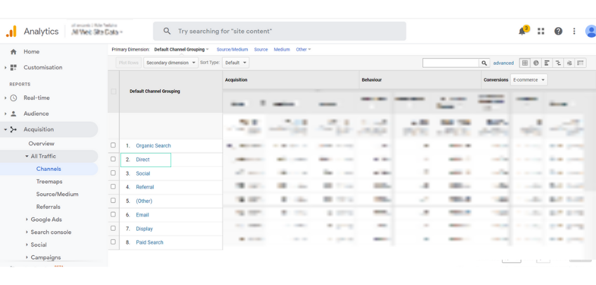Click the advanced filter link
Screen dimensions: 596x285
point(503,63)
